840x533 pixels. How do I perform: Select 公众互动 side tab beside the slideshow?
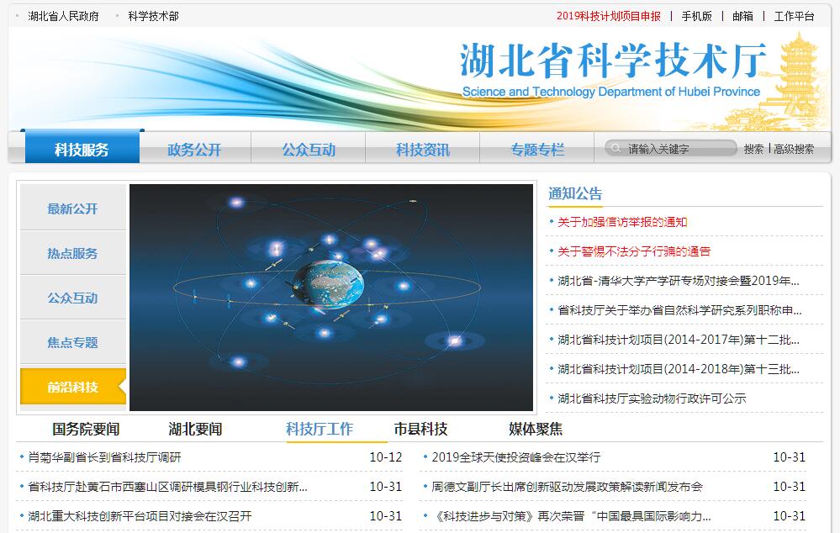(x=73, y=298)
